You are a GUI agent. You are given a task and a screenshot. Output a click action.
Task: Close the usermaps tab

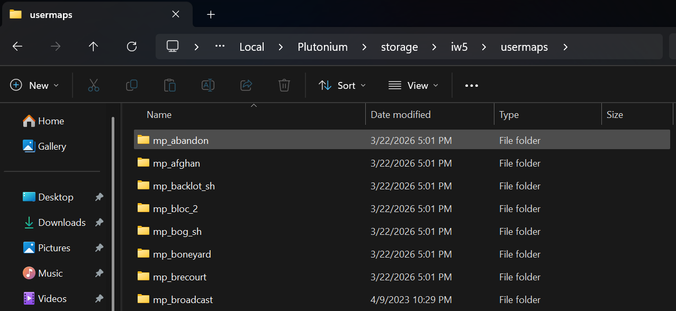[176, 15]
